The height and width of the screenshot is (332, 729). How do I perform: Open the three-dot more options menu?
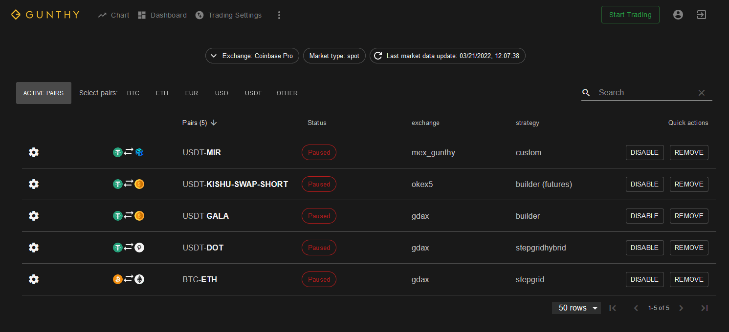pos(279,15)
